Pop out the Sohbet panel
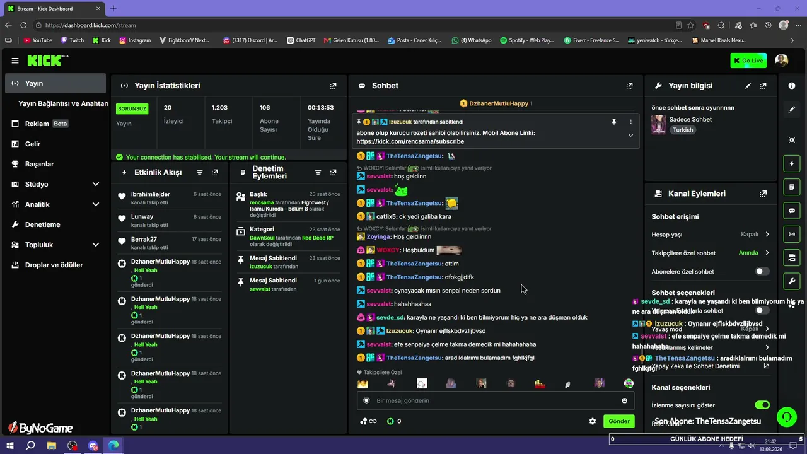Screen dimensions: 807x454 (x=629, y=86)
